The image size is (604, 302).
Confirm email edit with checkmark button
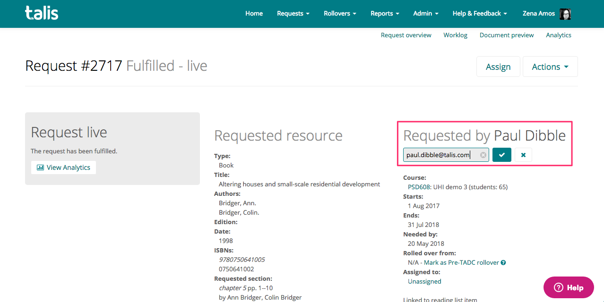pos(502,155)
